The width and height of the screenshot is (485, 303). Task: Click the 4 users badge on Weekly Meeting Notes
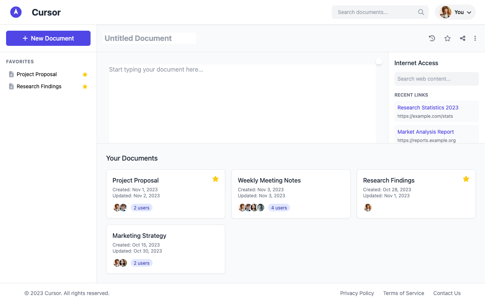(279, 208)
